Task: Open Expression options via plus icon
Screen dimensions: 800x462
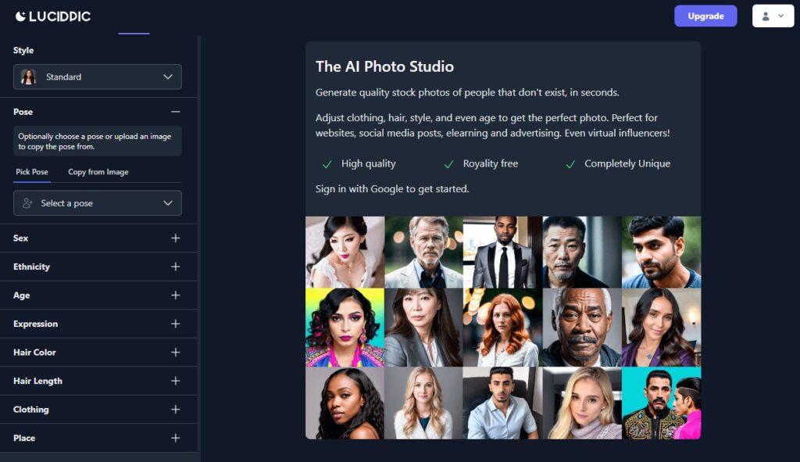Action: [x=176, y=324]
